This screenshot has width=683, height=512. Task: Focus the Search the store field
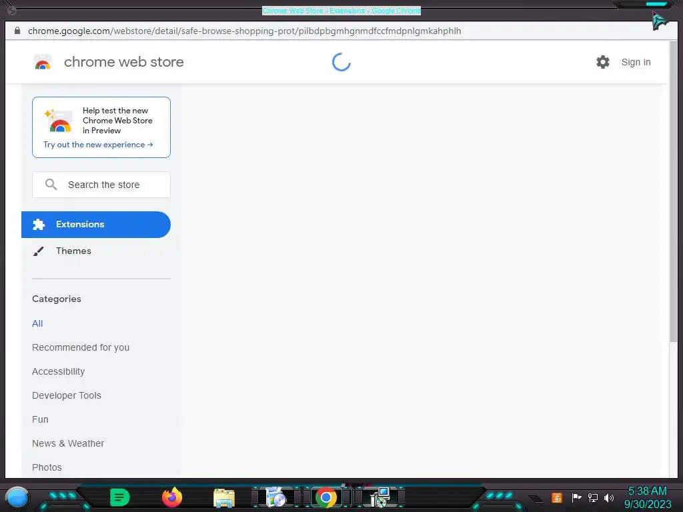click(101, 185)
